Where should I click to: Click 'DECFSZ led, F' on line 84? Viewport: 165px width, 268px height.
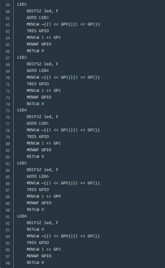[42, 170]
